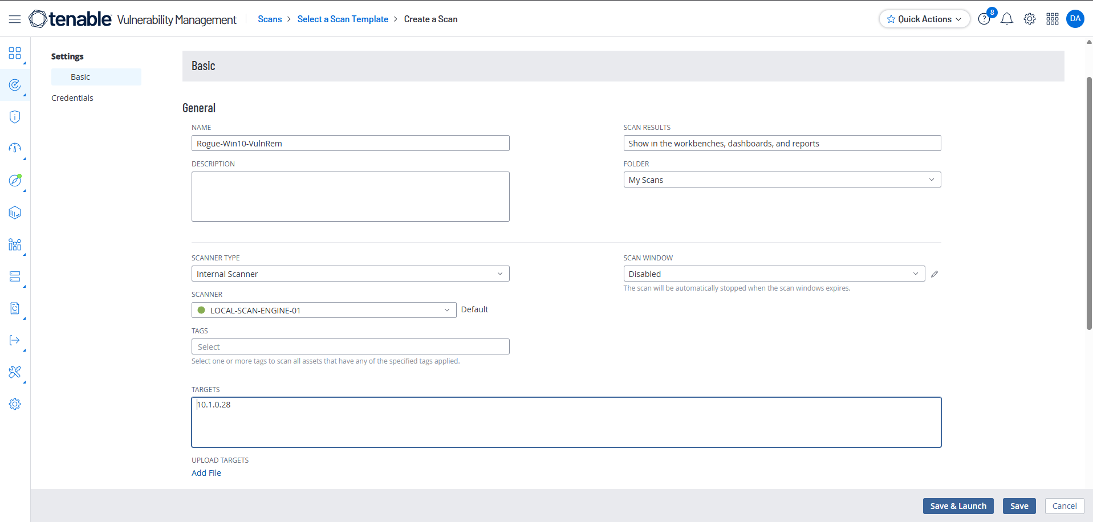Expand the Scan Window dropdown

(x=774, y=274)
